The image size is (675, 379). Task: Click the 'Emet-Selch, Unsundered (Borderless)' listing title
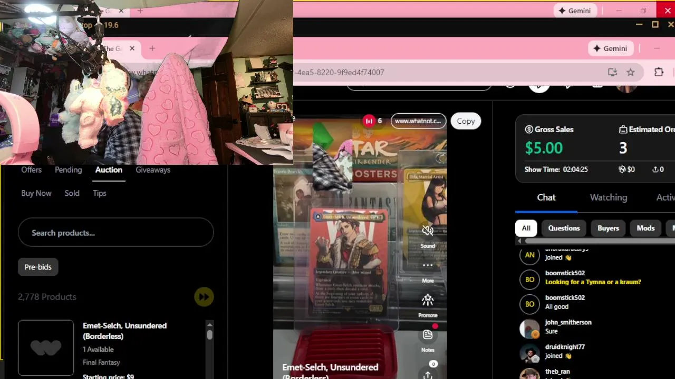tap(124, 331)
